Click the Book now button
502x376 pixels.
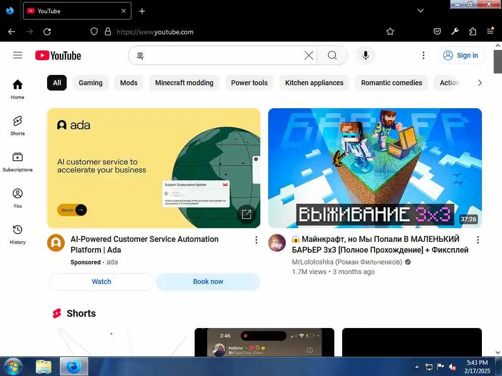208,282
